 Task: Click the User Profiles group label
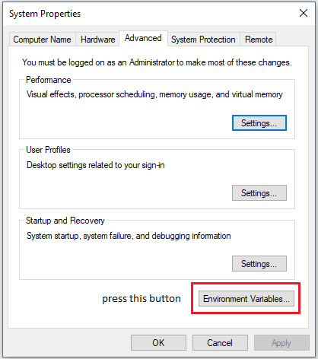point(48,150)
